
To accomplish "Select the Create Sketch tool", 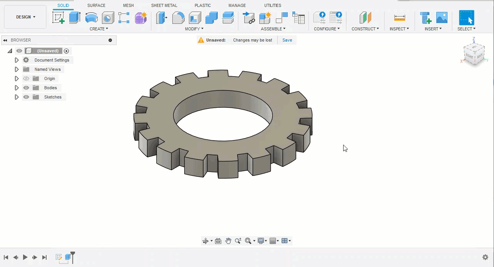I will pyautogui.click(x=58, y=18).
